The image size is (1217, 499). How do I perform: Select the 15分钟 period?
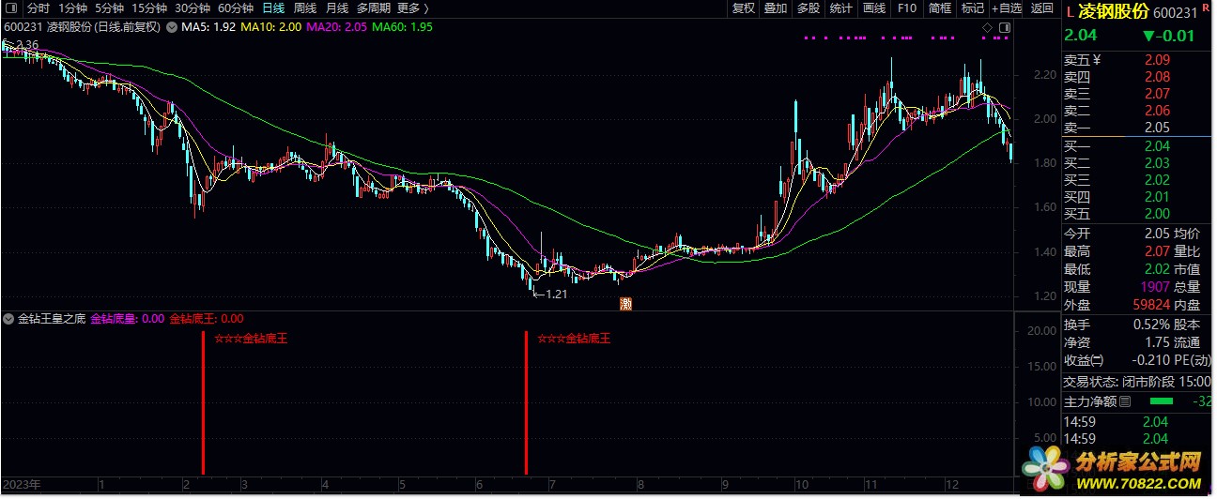[148, 8]
